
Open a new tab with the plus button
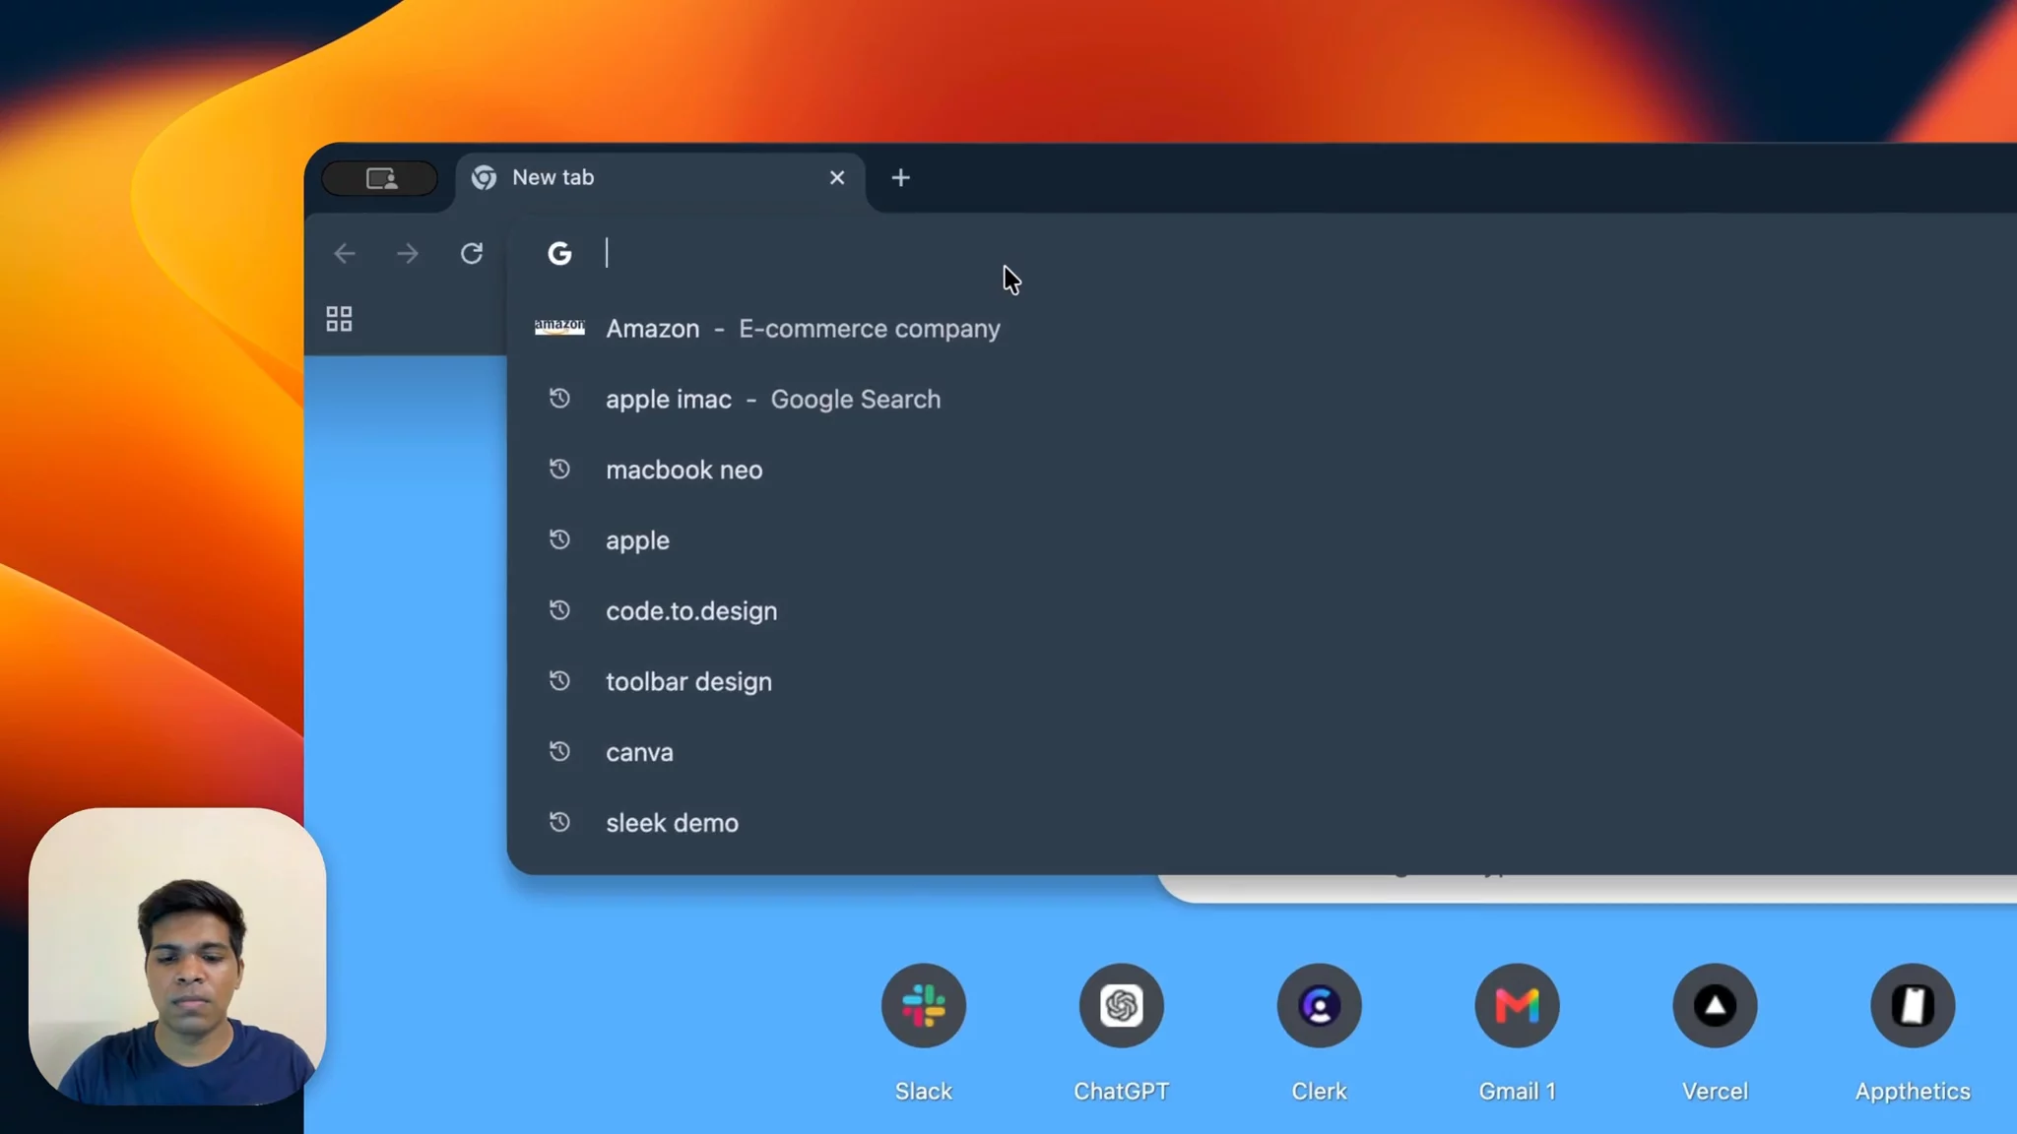(900, 178)
